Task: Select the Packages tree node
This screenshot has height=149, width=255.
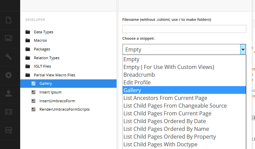Action: tap(42, 49)
